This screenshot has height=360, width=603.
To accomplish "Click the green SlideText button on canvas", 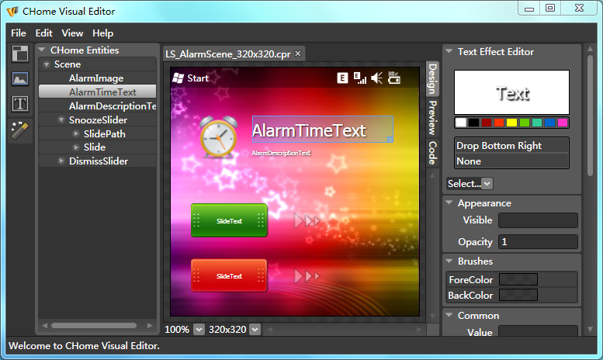I will click(229, 220).
